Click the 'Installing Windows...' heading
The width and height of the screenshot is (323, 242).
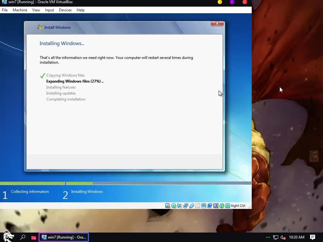pyautogui.click(x=62, y=43)
